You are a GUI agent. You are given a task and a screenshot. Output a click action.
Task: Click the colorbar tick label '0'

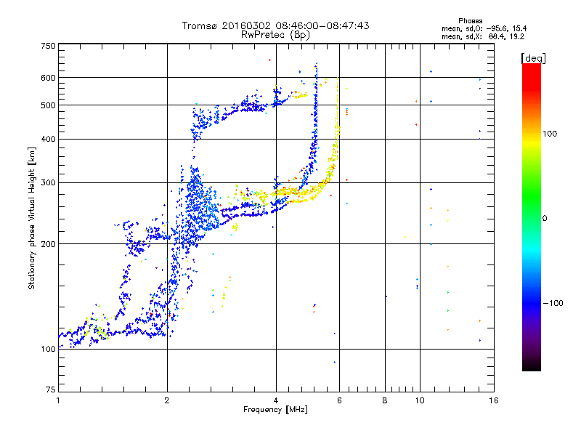point(545,219)
